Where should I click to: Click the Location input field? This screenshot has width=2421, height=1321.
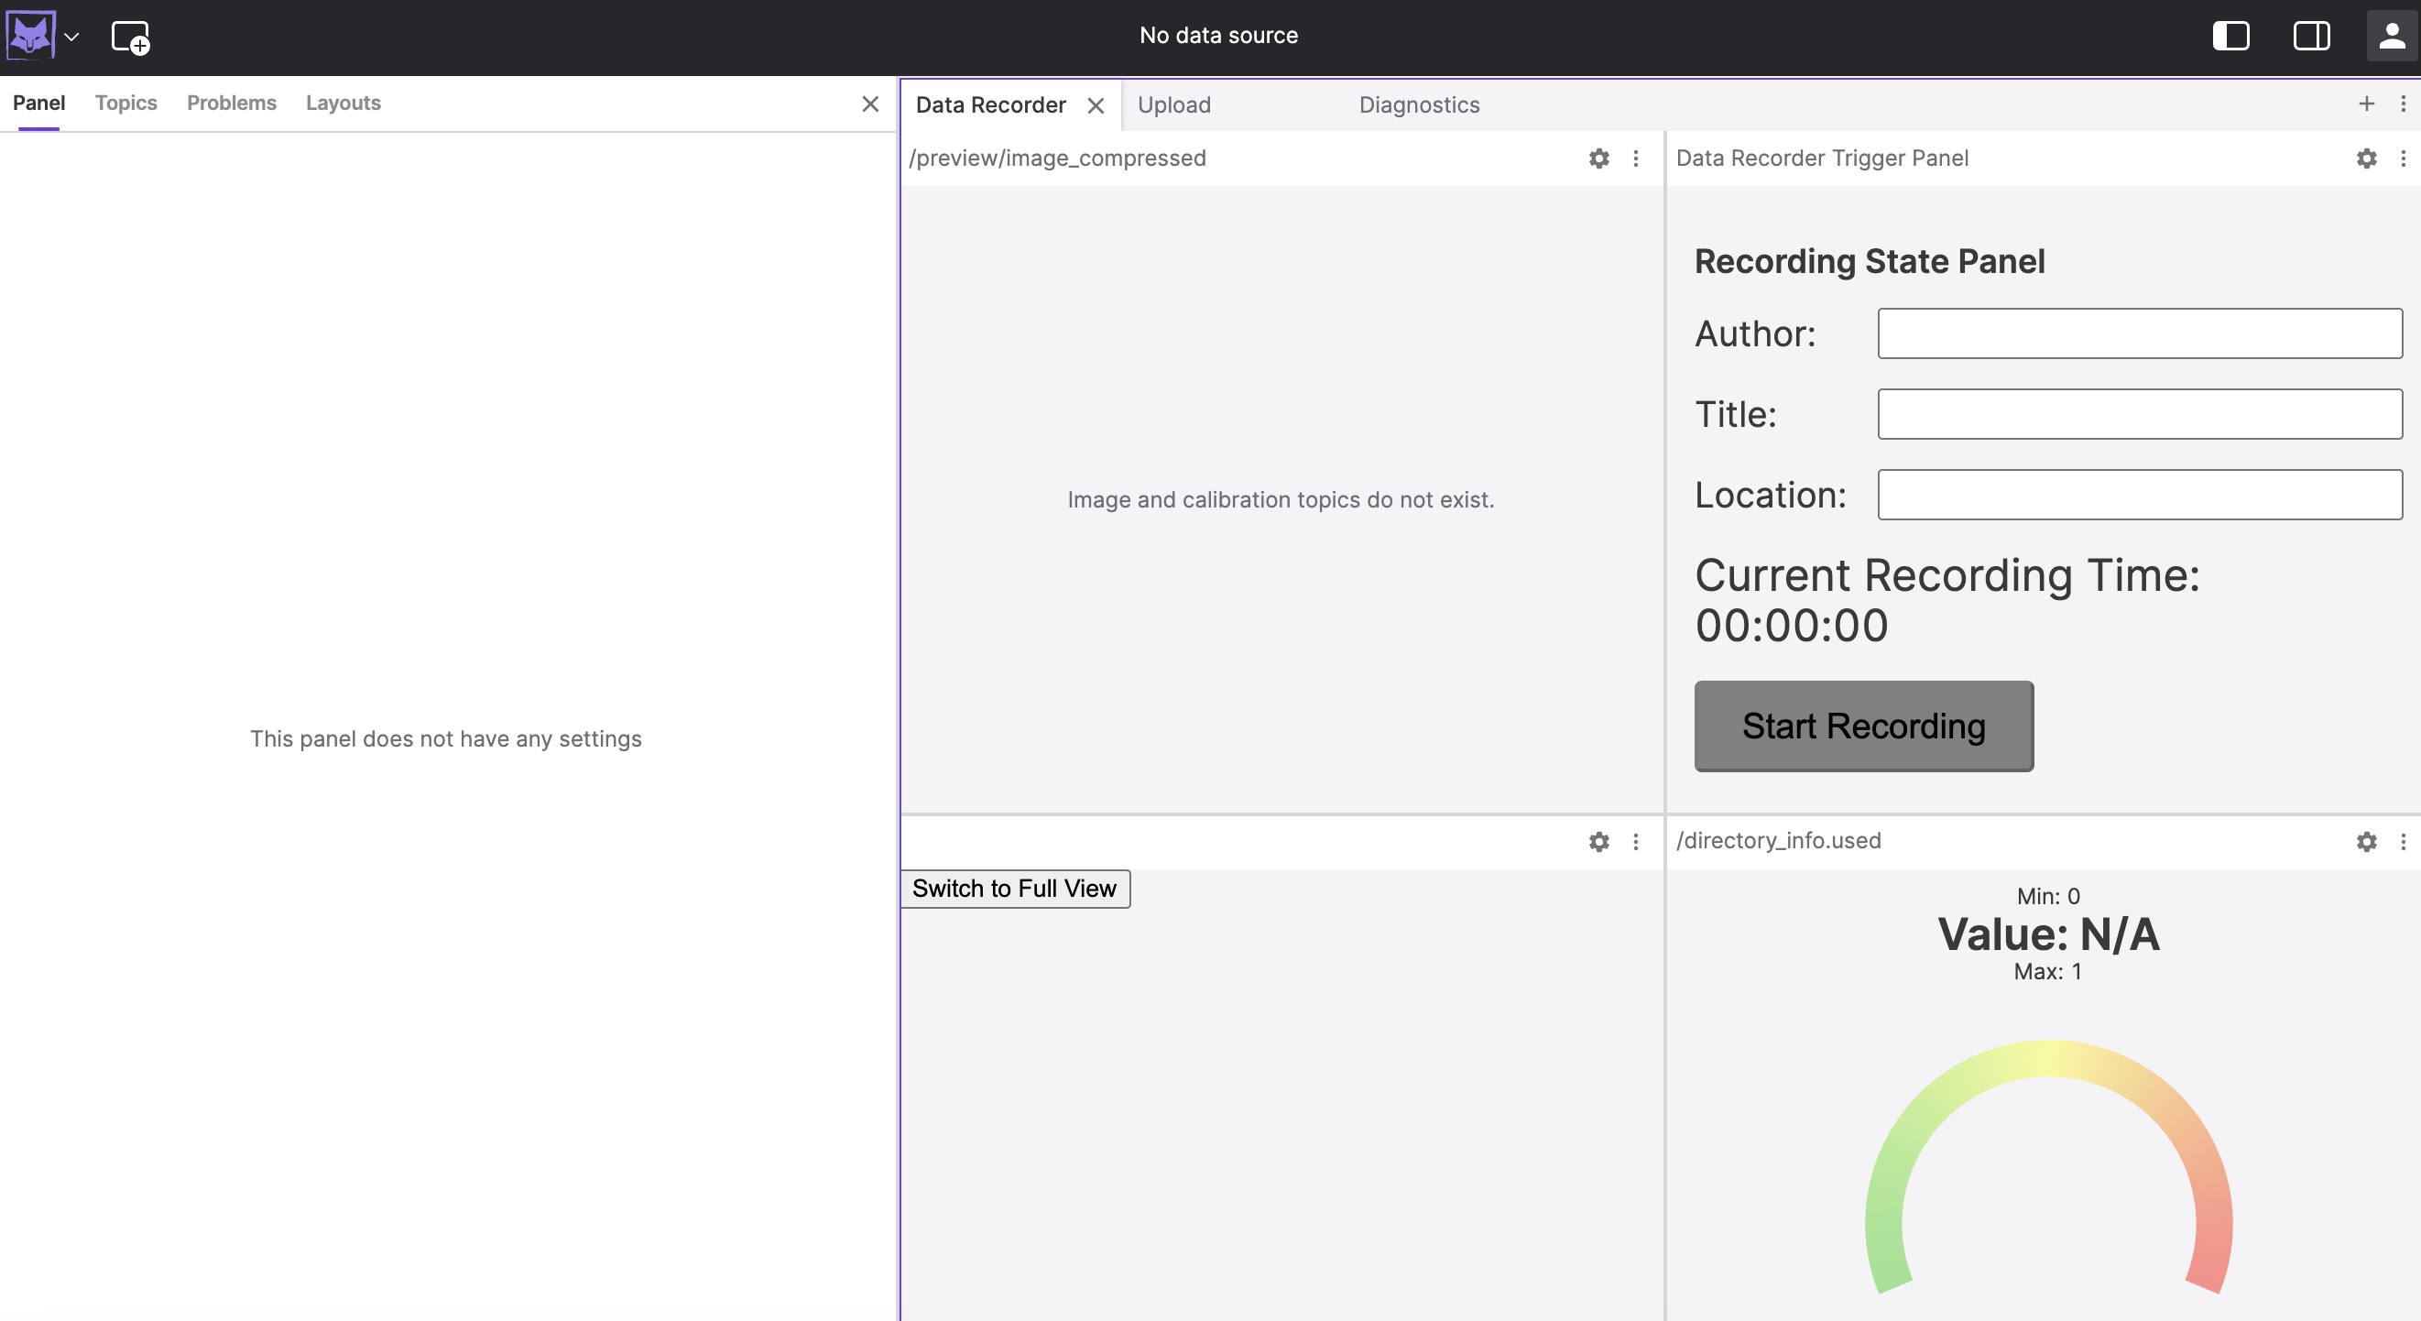point(2140,495)
